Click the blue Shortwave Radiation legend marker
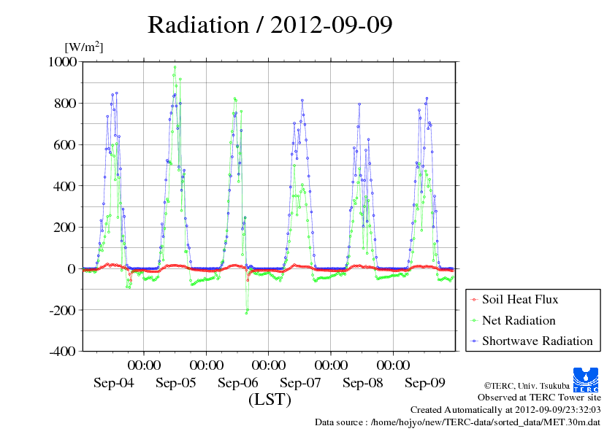This screenshot has height=434, width=615. pos(474,341)
